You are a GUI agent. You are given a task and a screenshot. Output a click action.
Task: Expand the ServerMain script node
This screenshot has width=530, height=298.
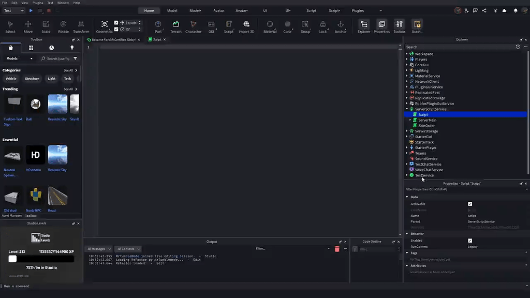coord(410,120)
